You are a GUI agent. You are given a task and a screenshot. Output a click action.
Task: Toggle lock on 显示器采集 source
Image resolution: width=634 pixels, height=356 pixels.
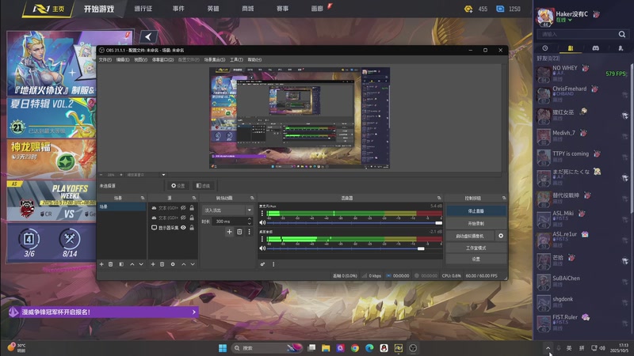pos(192,228)
